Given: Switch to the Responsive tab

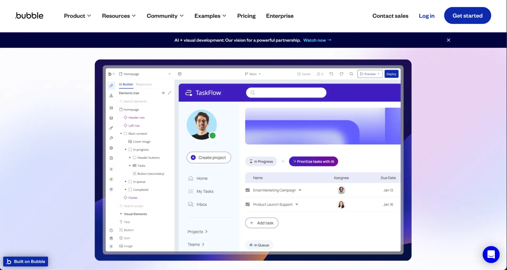Looking at the screenshot, I should [x=144, y=84].
